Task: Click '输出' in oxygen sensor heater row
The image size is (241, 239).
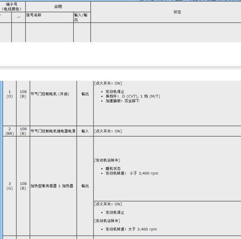Action: pyautogui.click(x=85, y=186)
